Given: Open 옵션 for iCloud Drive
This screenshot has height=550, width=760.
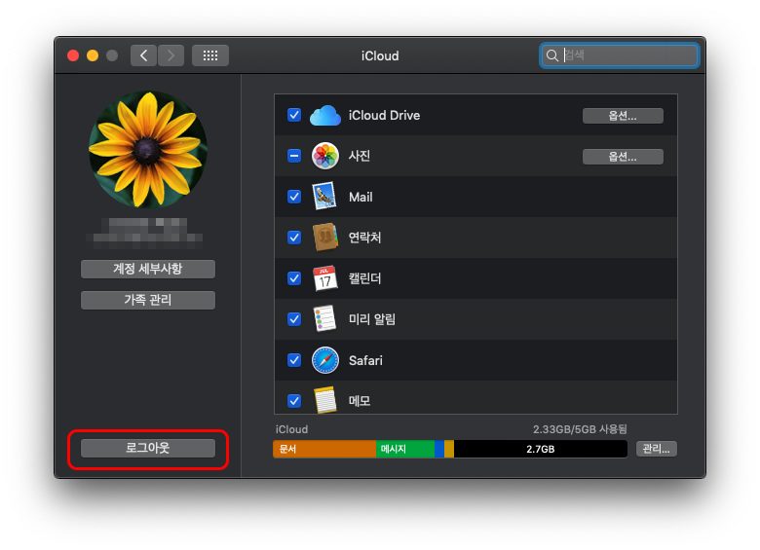Looking at the screenshot, I should [623, 116].
